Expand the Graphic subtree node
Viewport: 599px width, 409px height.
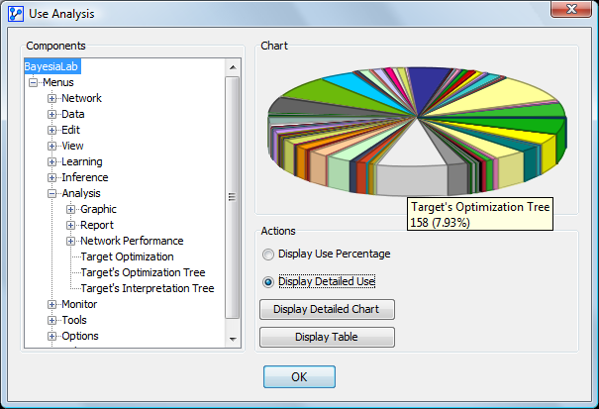pyautogui.click(x=70, y=209)
